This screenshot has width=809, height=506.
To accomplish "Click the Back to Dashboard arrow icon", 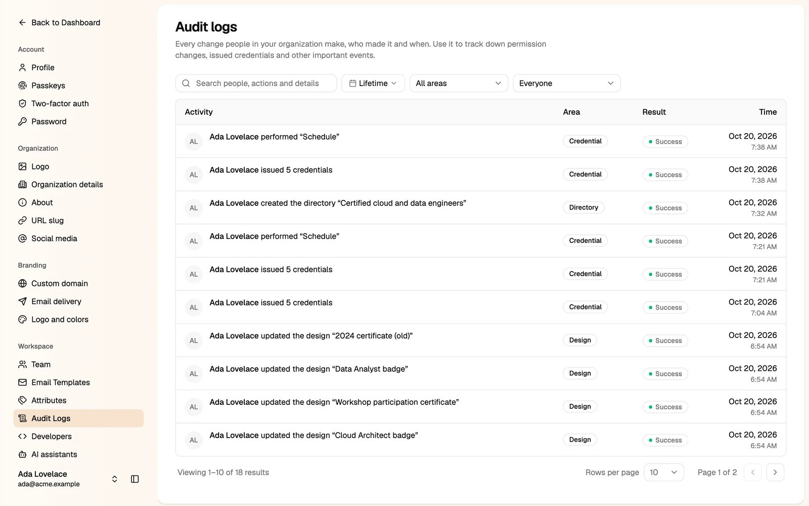I will pyautogui.click(x=22, y=23).
